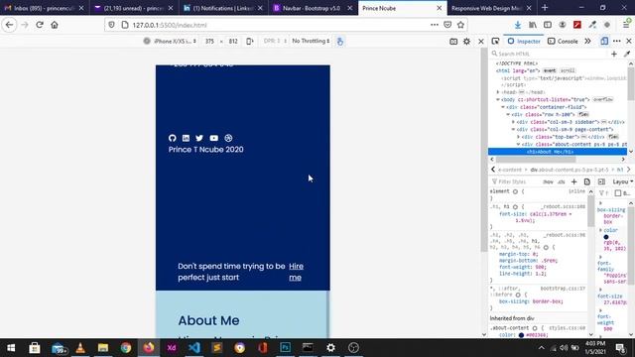
Task: Collapse the body element node
Action: pyautogui.click(x=498, y=99)
